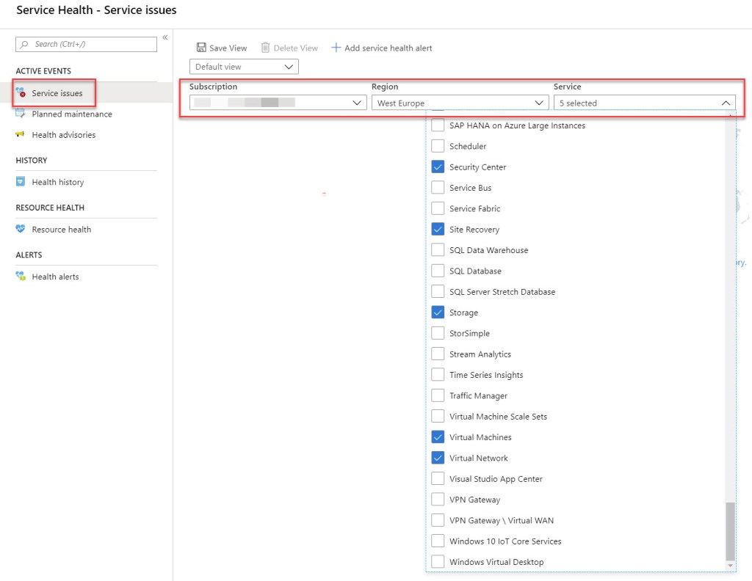
Task: Click the Health advisories megaphone icon
Action: coord(21,135)
